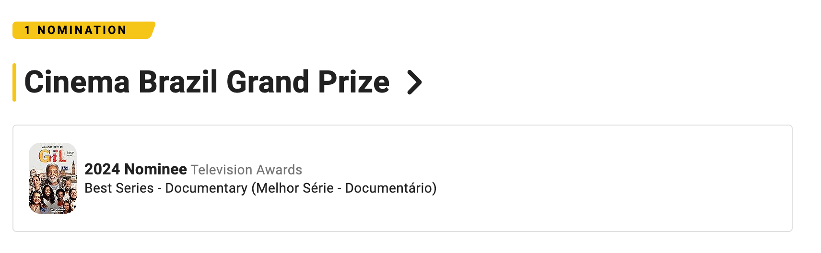This screenshot has height=253, width=821.
Task: Click the word Brazil in heading
Action: (178, 82)
